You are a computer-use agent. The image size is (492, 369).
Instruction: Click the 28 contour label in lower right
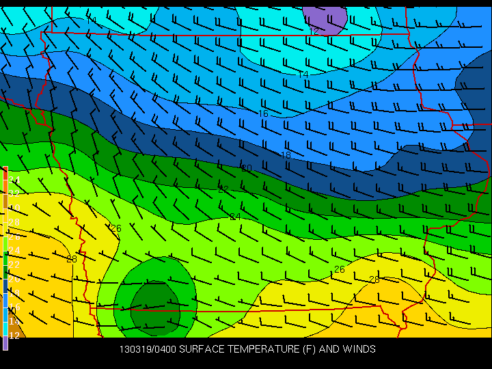point(374,279)
